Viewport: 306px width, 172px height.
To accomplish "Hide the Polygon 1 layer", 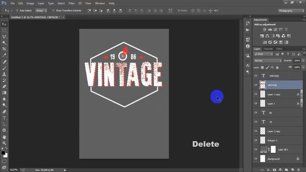I will pos(256,140).
